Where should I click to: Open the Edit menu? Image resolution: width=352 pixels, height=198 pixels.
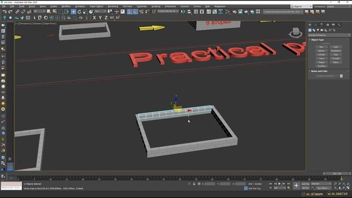12,7
